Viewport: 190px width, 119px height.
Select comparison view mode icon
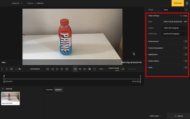[89, 69]
